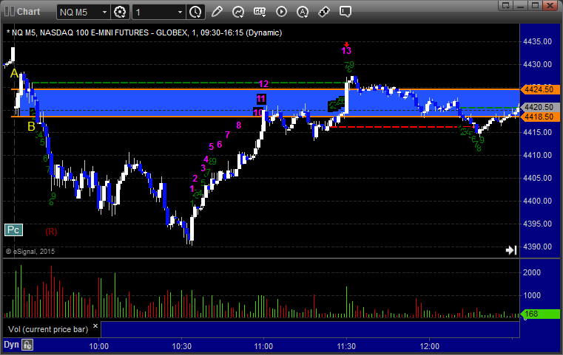Click the 10:30 time axis label

click(182, 346)
